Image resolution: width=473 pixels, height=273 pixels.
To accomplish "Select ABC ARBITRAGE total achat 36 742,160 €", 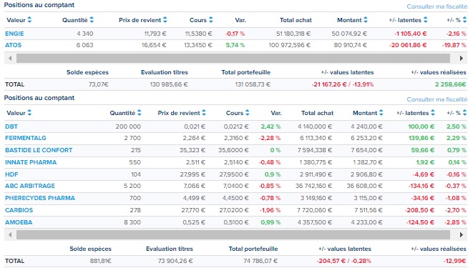I will click(x=313, y=186).
